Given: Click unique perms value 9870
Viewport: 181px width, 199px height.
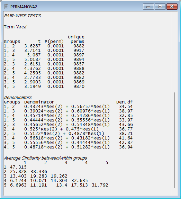Looking at the screenshot, I should tap(79, 87).
